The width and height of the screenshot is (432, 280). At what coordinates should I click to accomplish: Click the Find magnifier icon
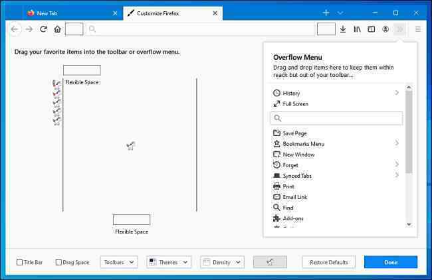tap(276, 208)
